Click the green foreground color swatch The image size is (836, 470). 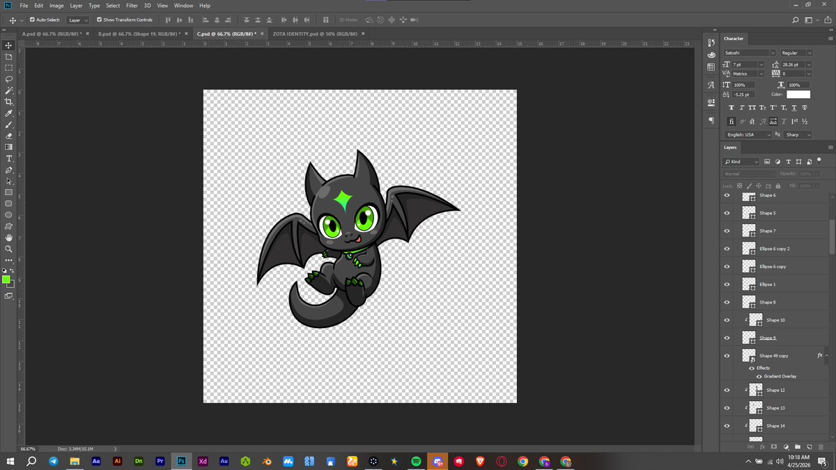click(x=6, y=280)
